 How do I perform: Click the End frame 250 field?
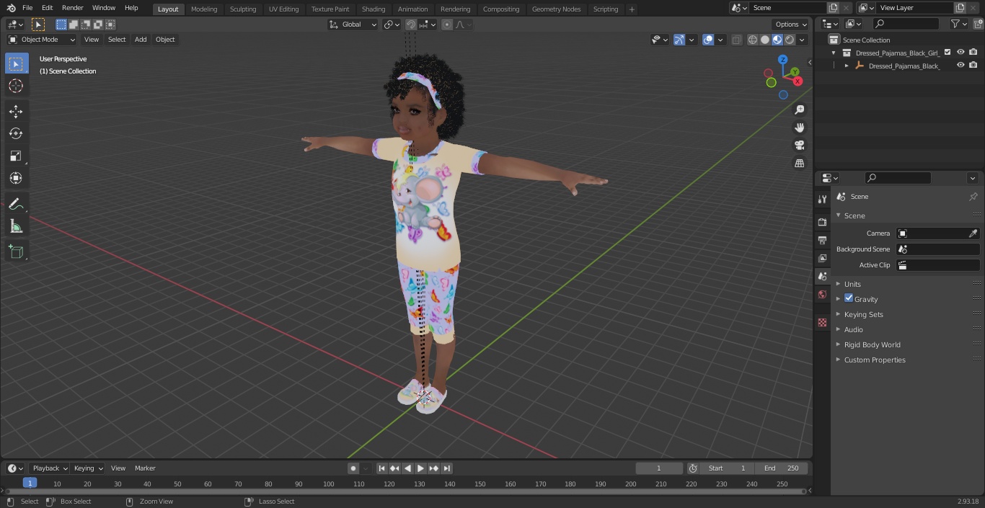coord(782,468)
